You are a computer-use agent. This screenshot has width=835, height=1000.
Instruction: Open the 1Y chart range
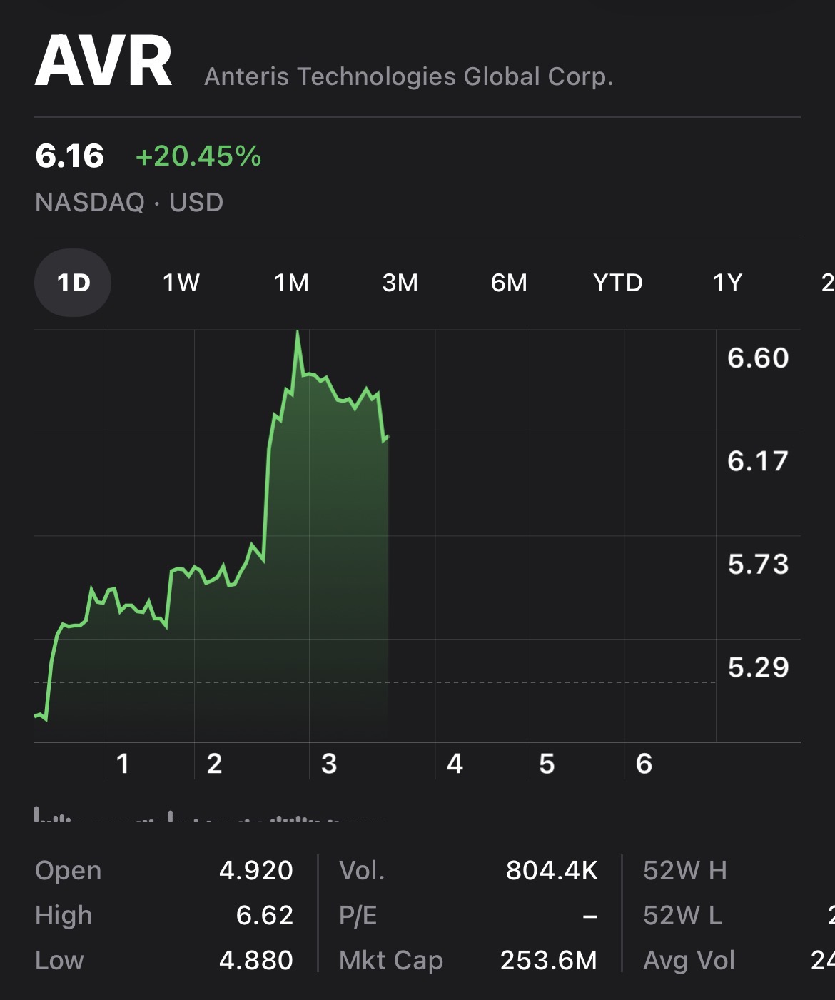[x=728, y=283]
